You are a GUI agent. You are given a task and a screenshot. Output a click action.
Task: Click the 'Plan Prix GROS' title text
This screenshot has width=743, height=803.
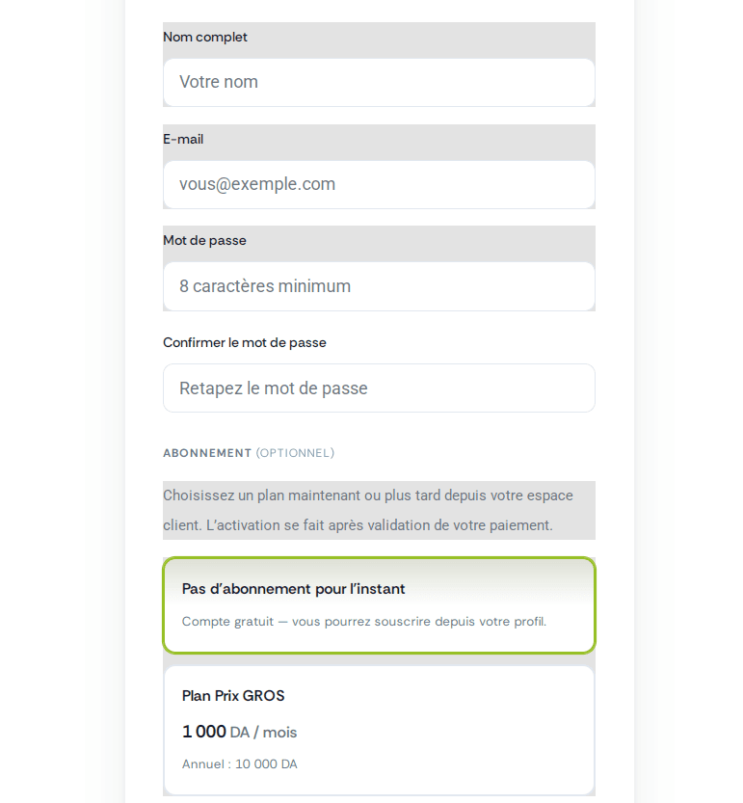point(233,696)
